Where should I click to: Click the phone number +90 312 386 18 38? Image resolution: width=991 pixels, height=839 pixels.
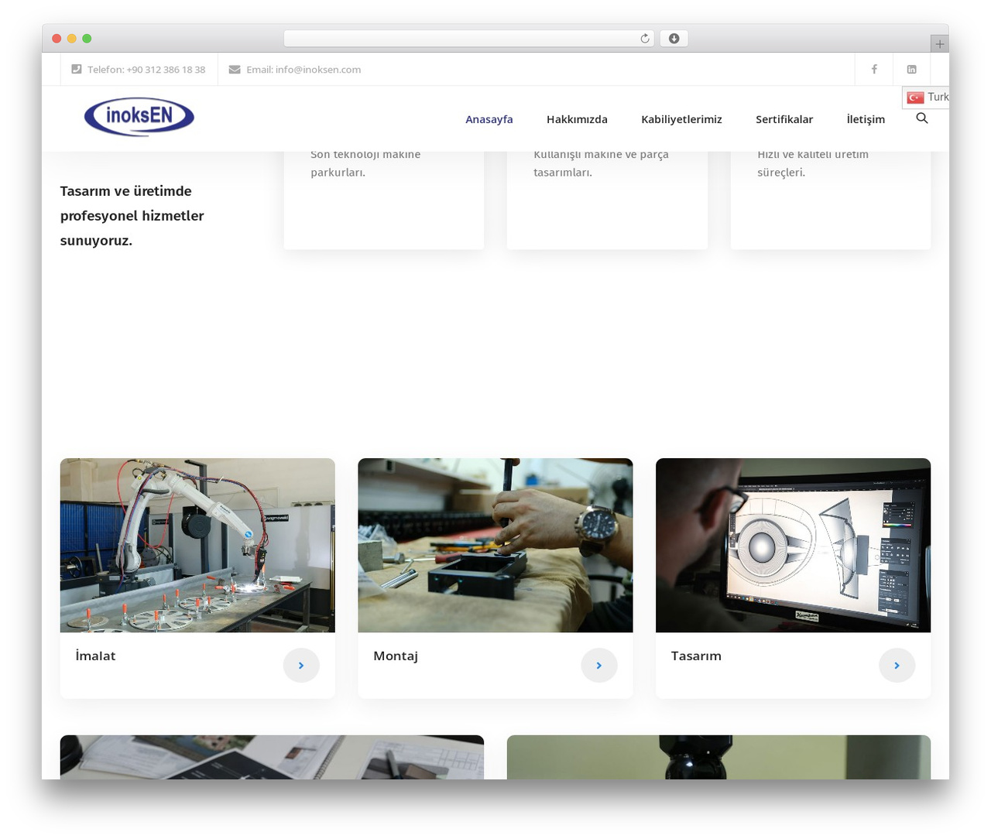pyautogui.click(x=166, y=70)
